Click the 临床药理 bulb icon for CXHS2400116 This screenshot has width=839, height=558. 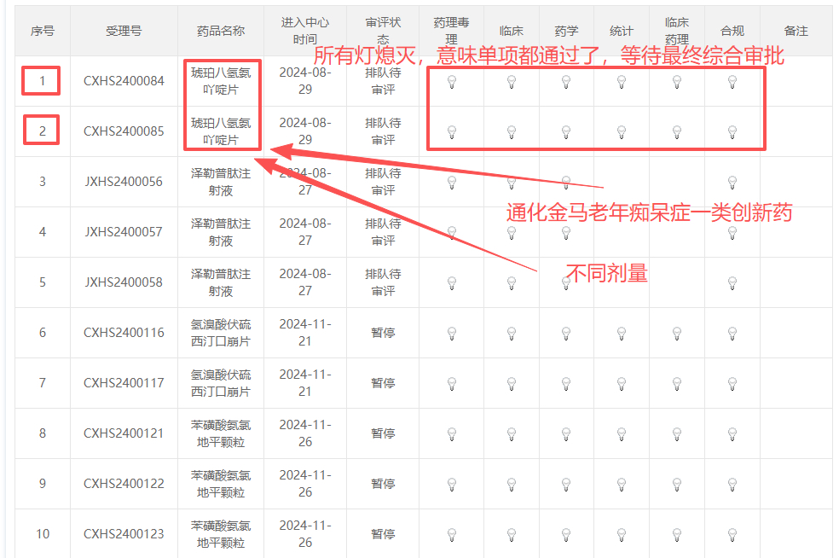(x=677, y=334)
